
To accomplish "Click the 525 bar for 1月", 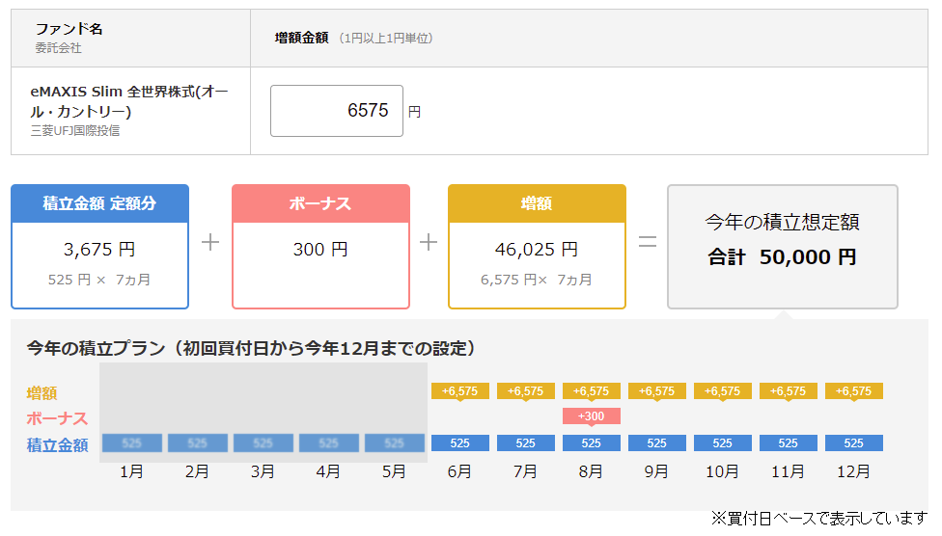I will pyautogui.click(x=131, y=442).
